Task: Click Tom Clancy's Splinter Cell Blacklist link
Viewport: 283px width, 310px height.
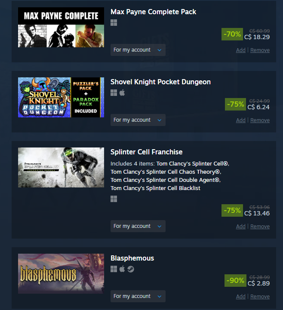Action: click(x=155, y=188)
